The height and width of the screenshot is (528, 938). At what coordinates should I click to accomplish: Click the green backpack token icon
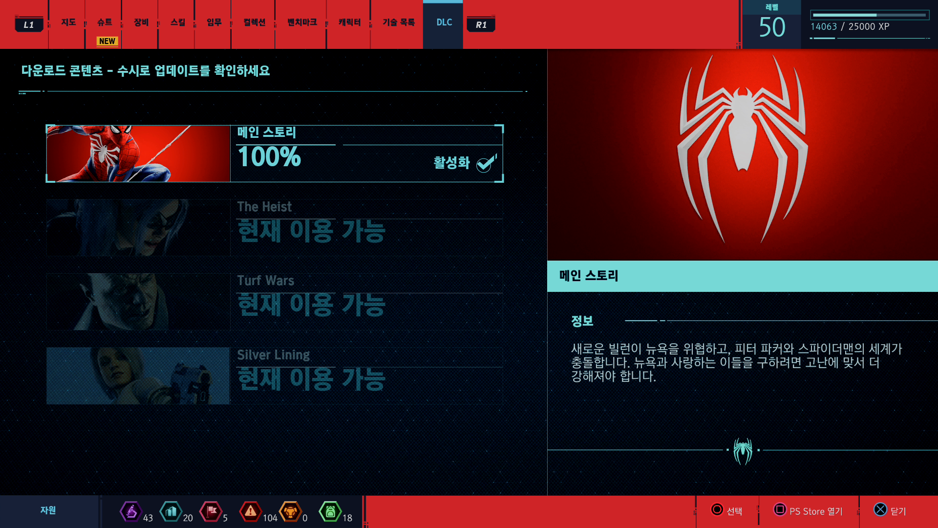pyautogui.click(x=330, y=511)
